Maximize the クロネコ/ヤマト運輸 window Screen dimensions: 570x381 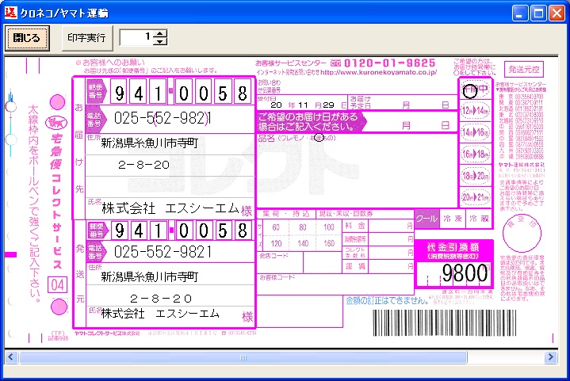538,13
